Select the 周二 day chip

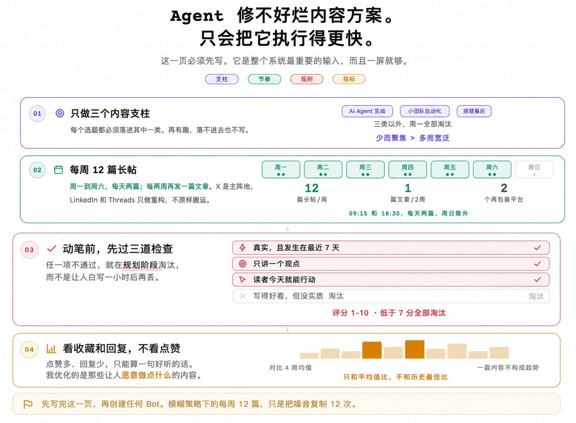point(323,169)
